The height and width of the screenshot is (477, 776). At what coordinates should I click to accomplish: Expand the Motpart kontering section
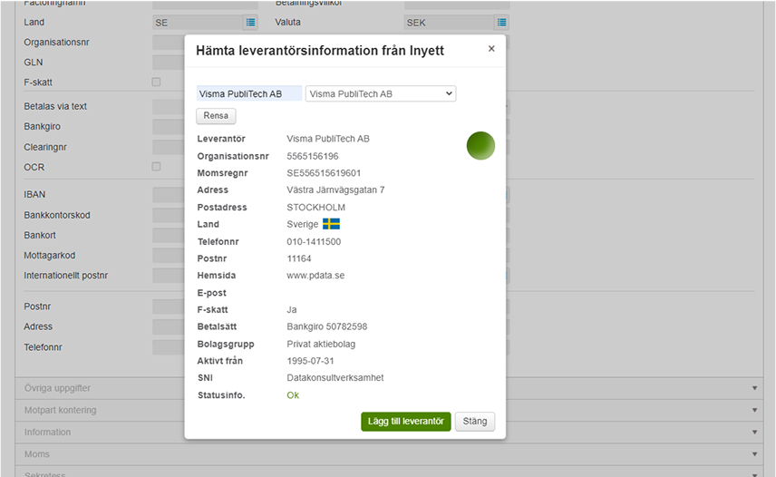(389, 410)
